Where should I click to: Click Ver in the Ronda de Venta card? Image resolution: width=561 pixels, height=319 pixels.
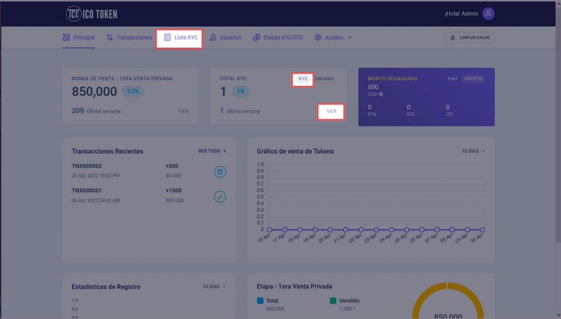click(184, 112)
